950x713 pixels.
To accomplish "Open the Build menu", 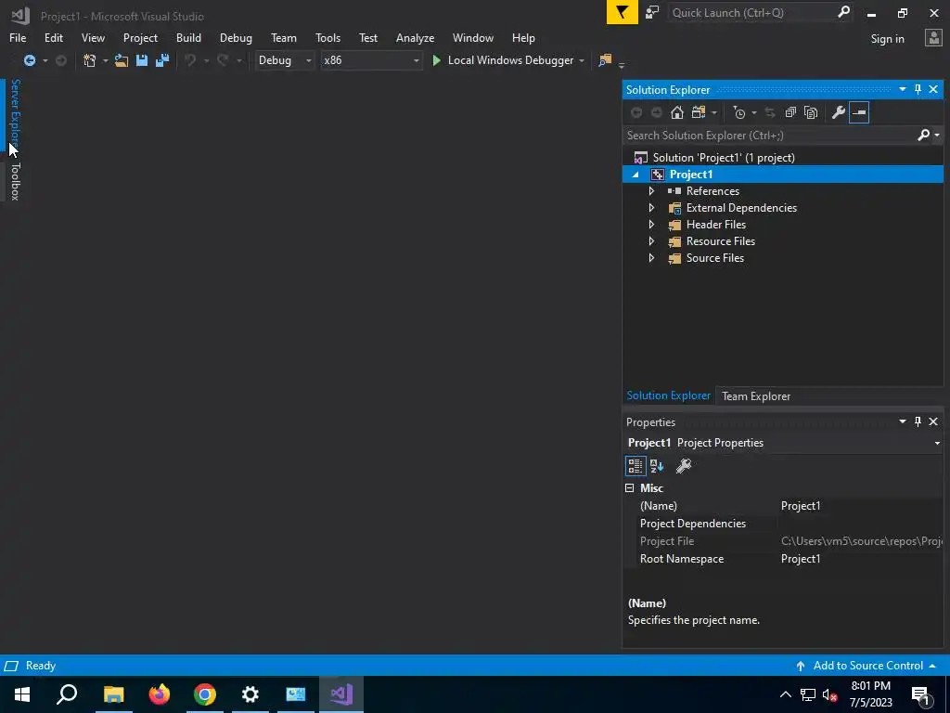I will 188,37.
